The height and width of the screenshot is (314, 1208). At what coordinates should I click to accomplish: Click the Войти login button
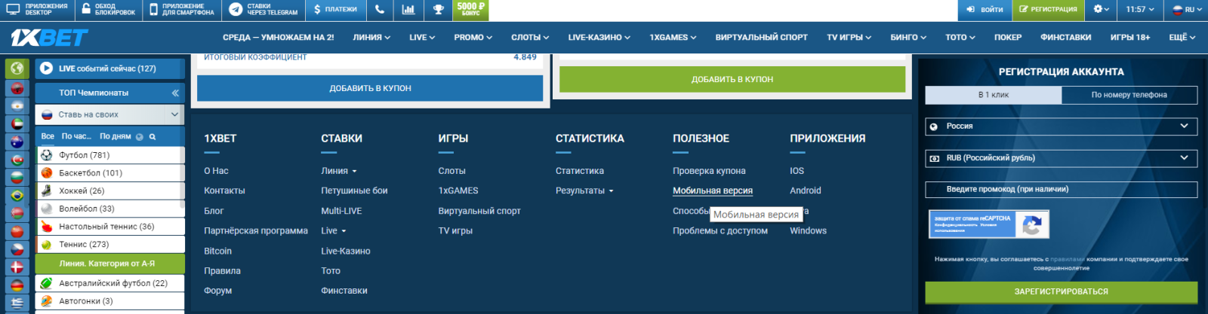pyautogui.click(x=985, y=9)
